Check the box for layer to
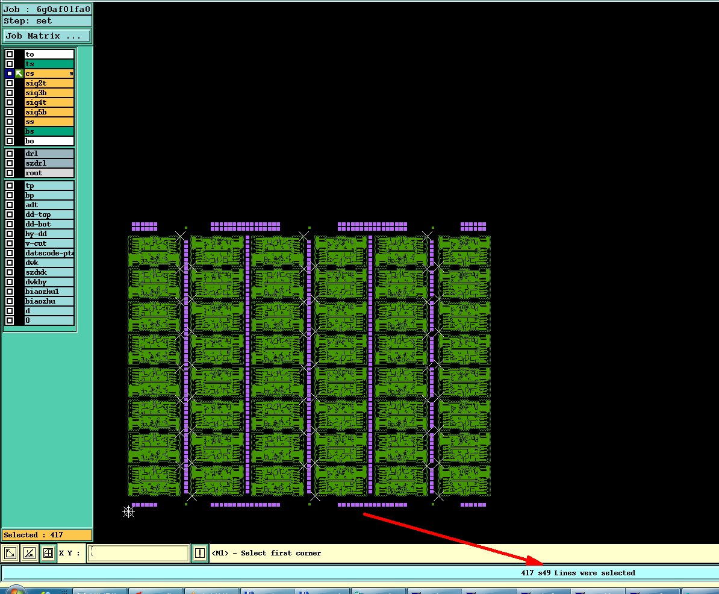The image size is (719, 594). tap(10, 54)
